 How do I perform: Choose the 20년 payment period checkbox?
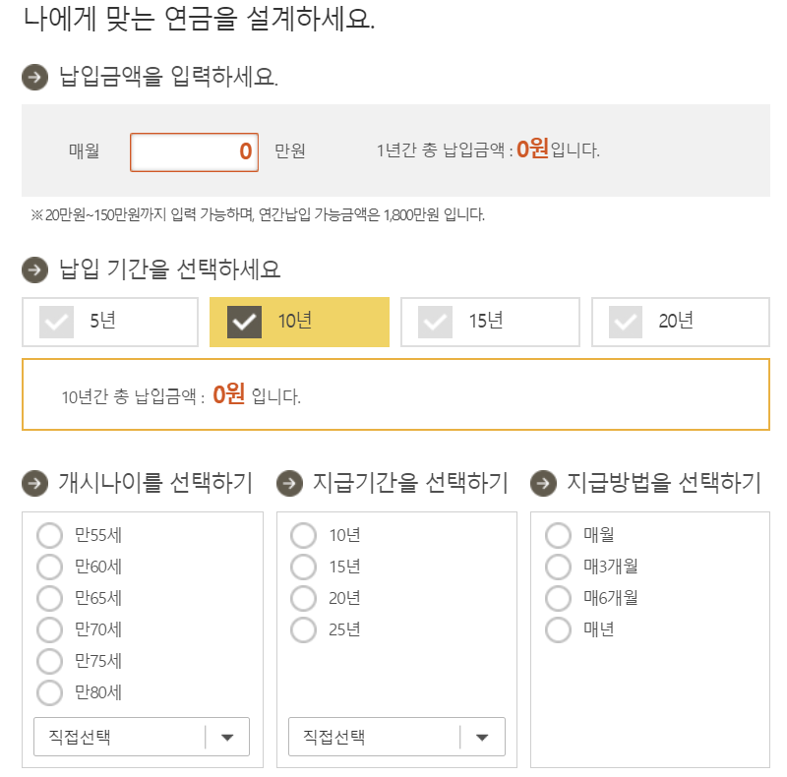(626, 322)
